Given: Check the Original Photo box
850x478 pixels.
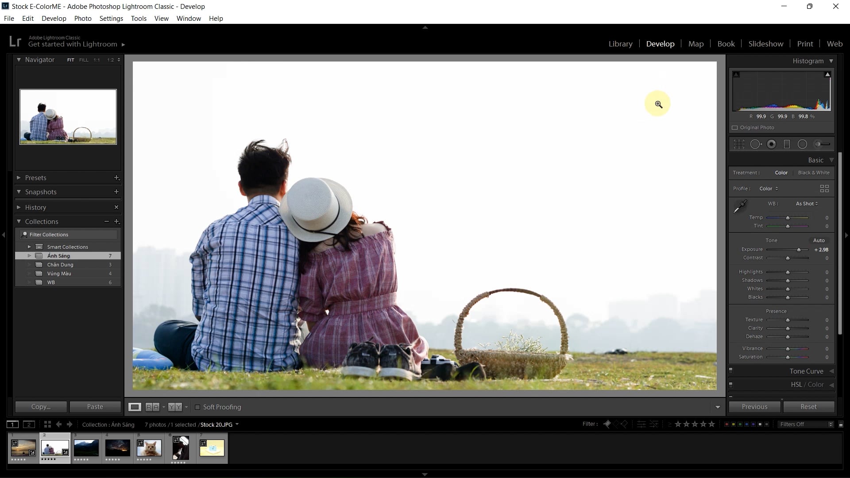Looking at the screenshot, I should 735,127.
